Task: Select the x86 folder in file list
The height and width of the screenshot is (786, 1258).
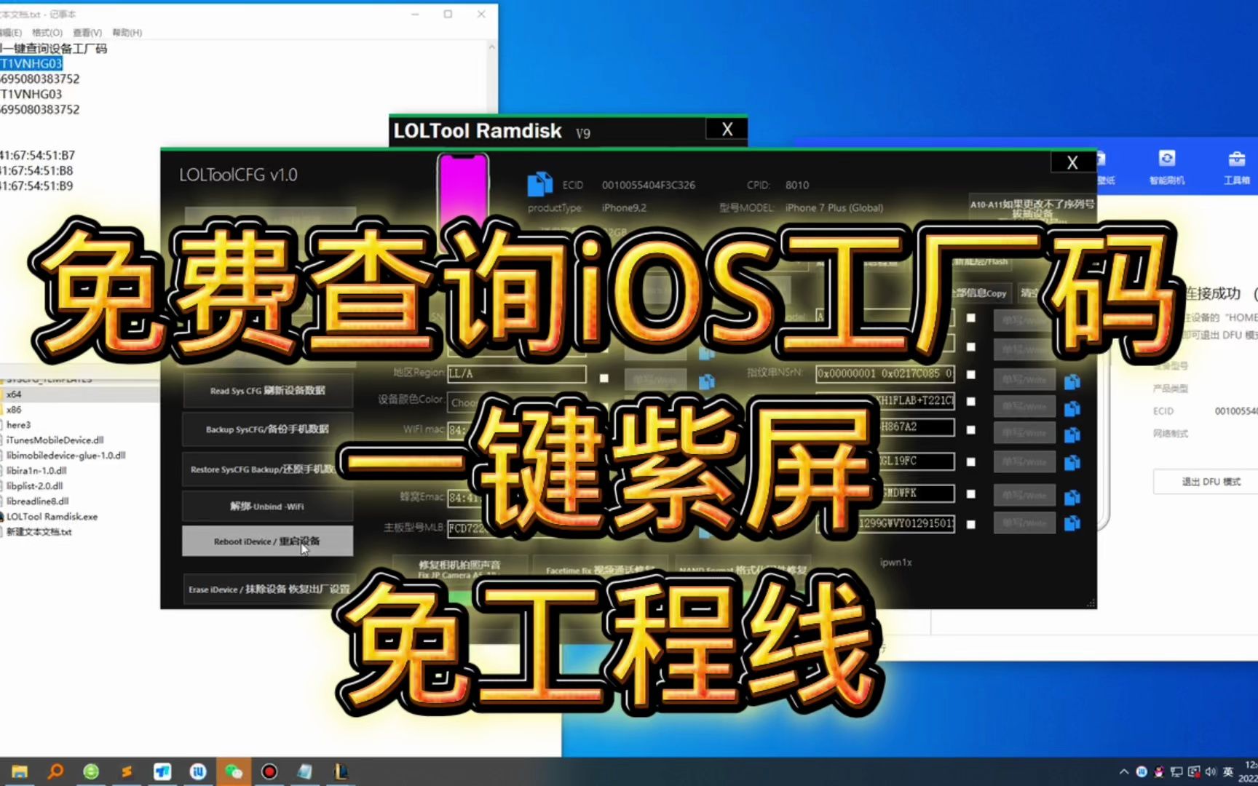Action: click(14, 410)
